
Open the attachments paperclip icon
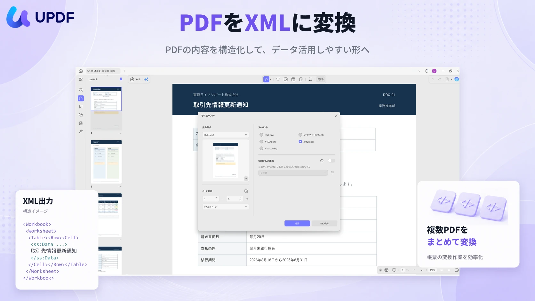click(x=81, y=131)
